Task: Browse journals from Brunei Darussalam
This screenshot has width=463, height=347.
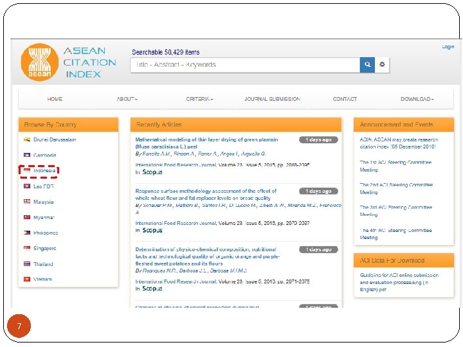Action: tap(55, 139)
